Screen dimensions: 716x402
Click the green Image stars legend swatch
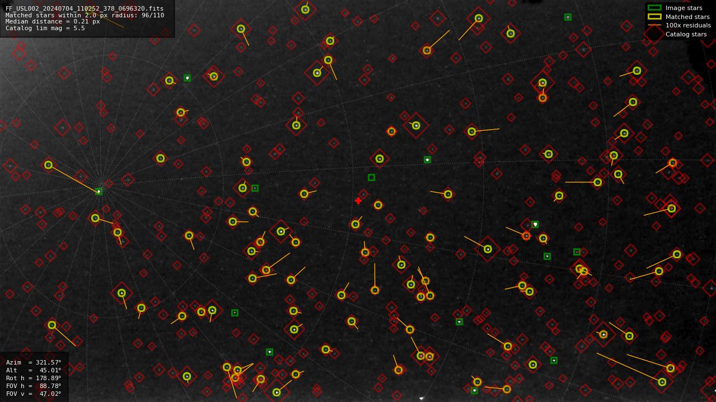pyautogui.click(x=654, y=8)
